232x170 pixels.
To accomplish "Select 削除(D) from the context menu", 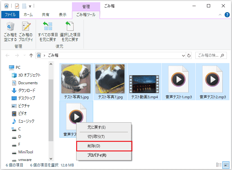I will (x=104, y=146).
